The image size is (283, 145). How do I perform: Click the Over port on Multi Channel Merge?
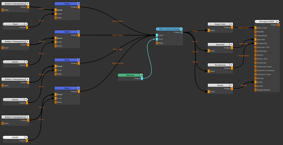pyautogui.click(x=157, y=39)
